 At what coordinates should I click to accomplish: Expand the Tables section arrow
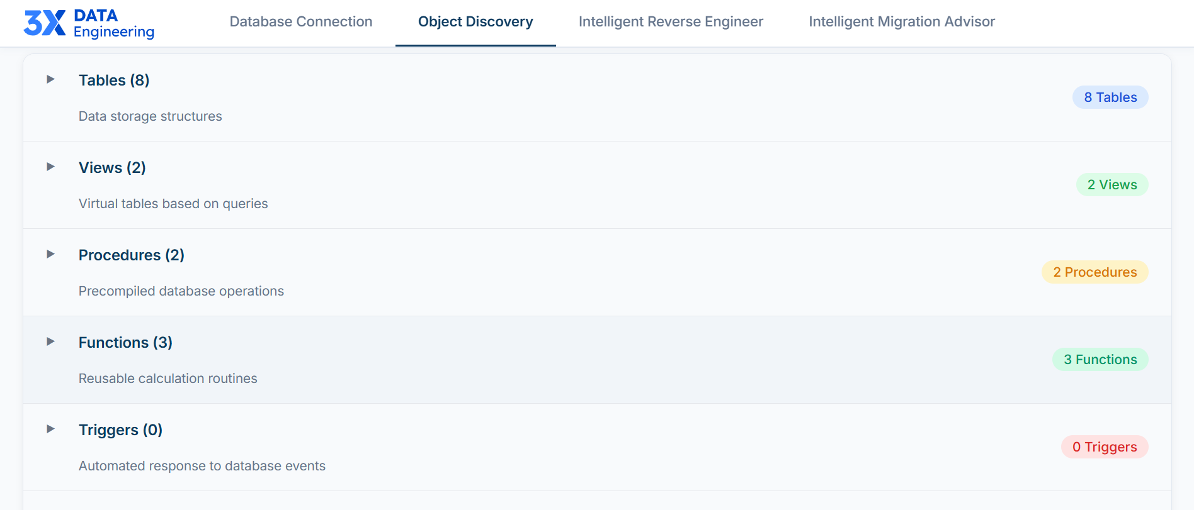click(x=51, y=79)
